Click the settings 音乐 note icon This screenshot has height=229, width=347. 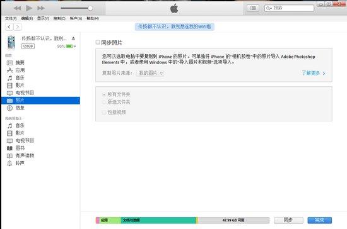[9, 78]
